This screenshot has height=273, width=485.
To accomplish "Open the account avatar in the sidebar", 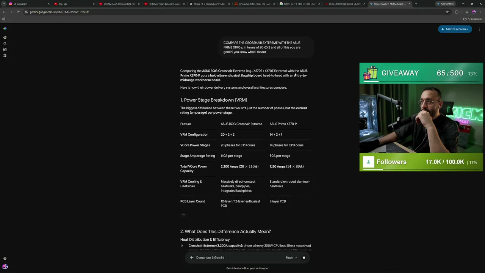I will [5, 267].
